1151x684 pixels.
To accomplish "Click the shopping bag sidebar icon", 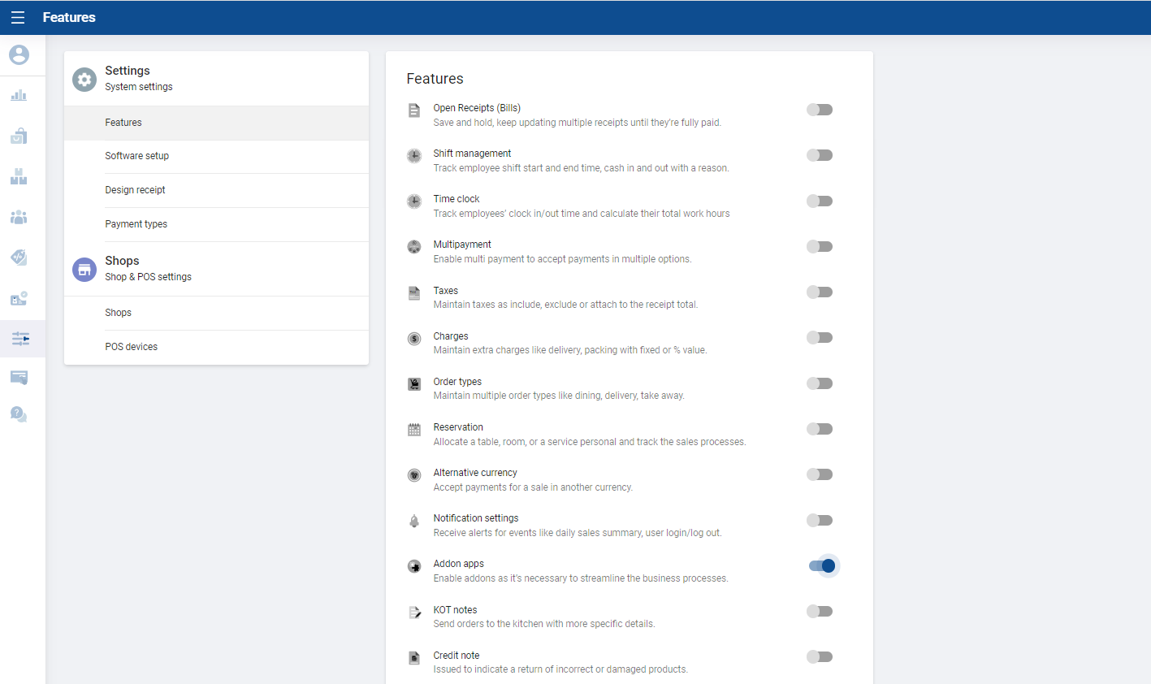I will (19, 136).
